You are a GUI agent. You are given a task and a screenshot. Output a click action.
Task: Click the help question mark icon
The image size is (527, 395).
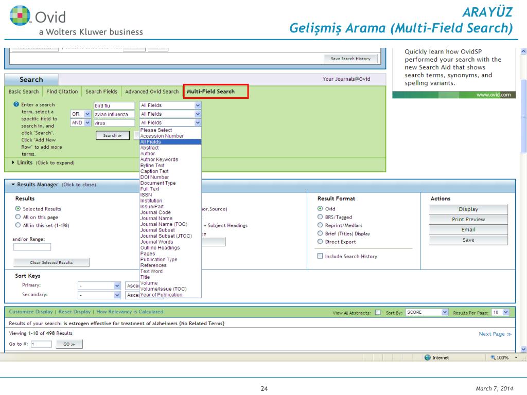click(x=16, y=104)
